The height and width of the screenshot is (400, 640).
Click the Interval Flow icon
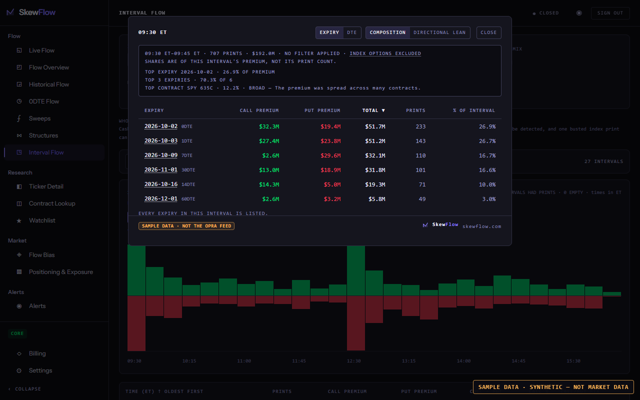coord(19,152)
